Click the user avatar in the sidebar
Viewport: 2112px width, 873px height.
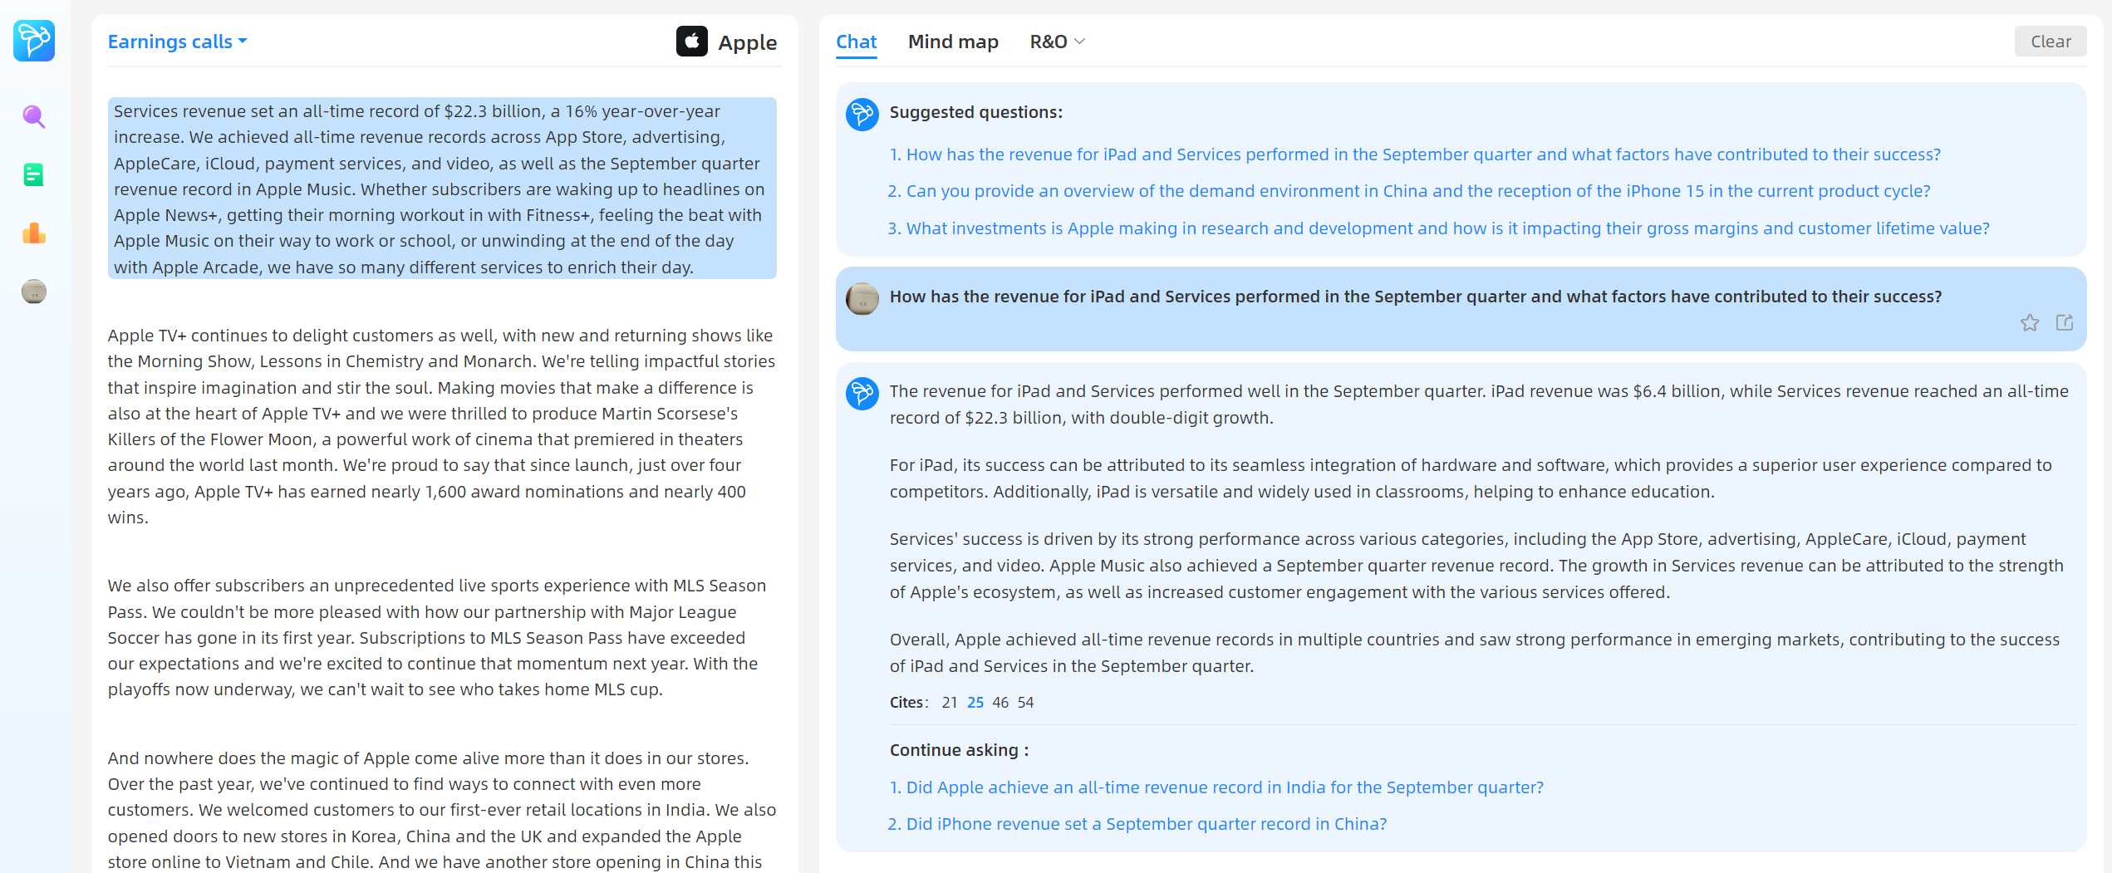coord(34,292)
